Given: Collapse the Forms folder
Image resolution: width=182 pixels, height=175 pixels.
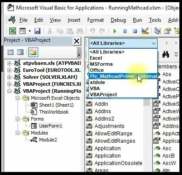Looking at the screenshot, I should (17, 119).
